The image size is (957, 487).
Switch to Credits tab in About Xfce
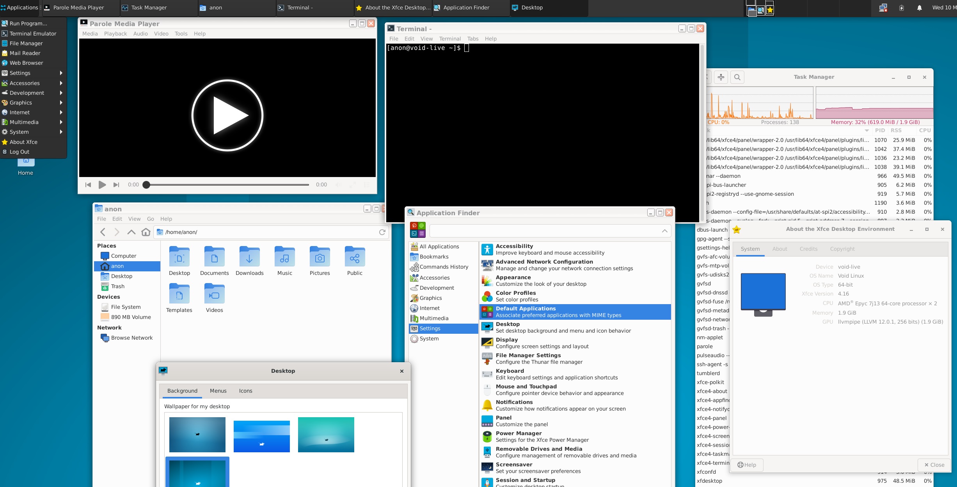[x=808, y=249]
